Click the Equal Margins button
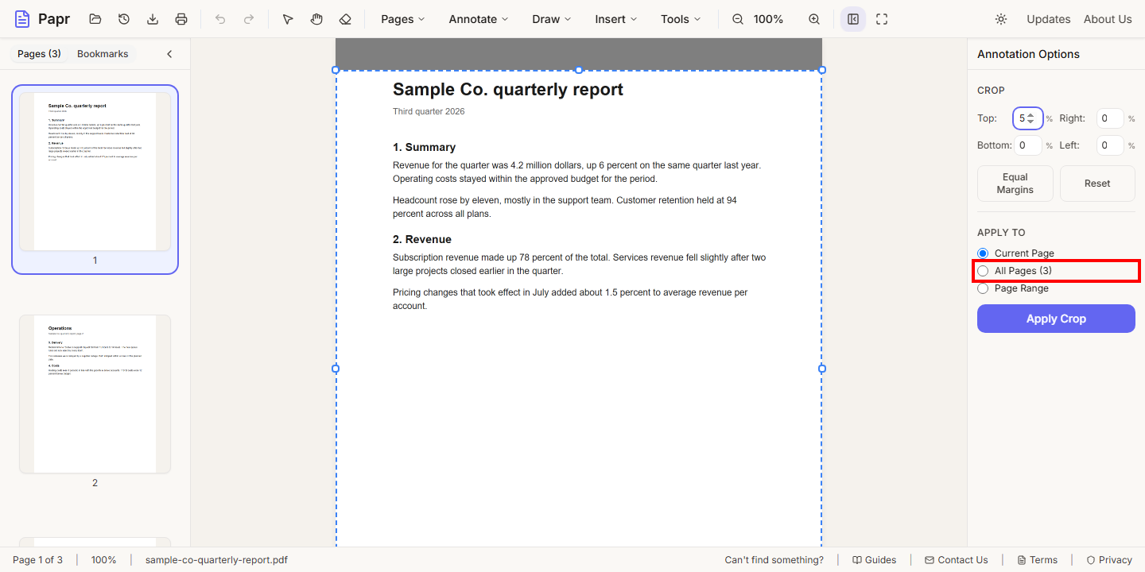 (x=1015, y=184)
